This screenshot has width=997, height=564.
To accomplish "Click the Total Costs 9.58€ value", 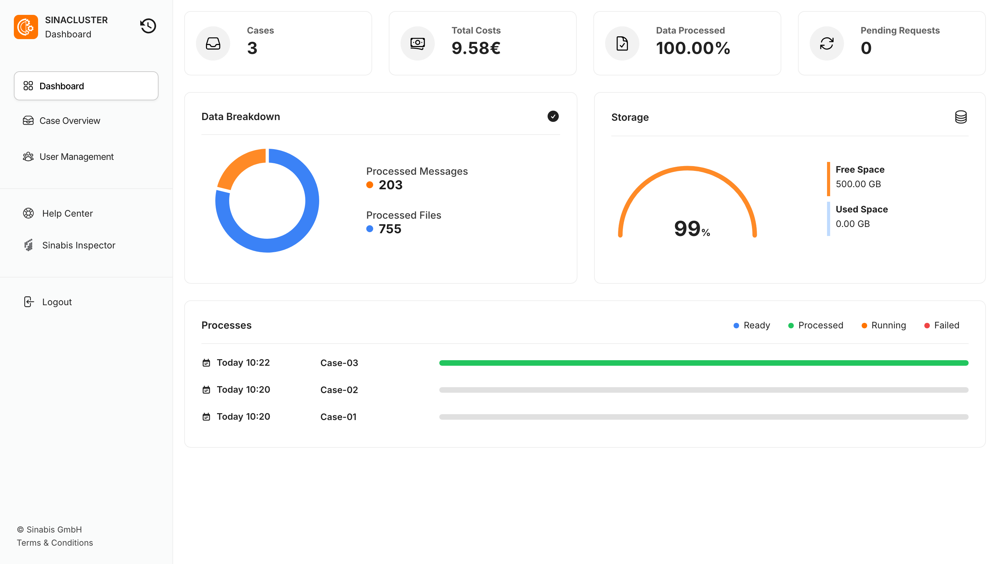I will 476,48.
